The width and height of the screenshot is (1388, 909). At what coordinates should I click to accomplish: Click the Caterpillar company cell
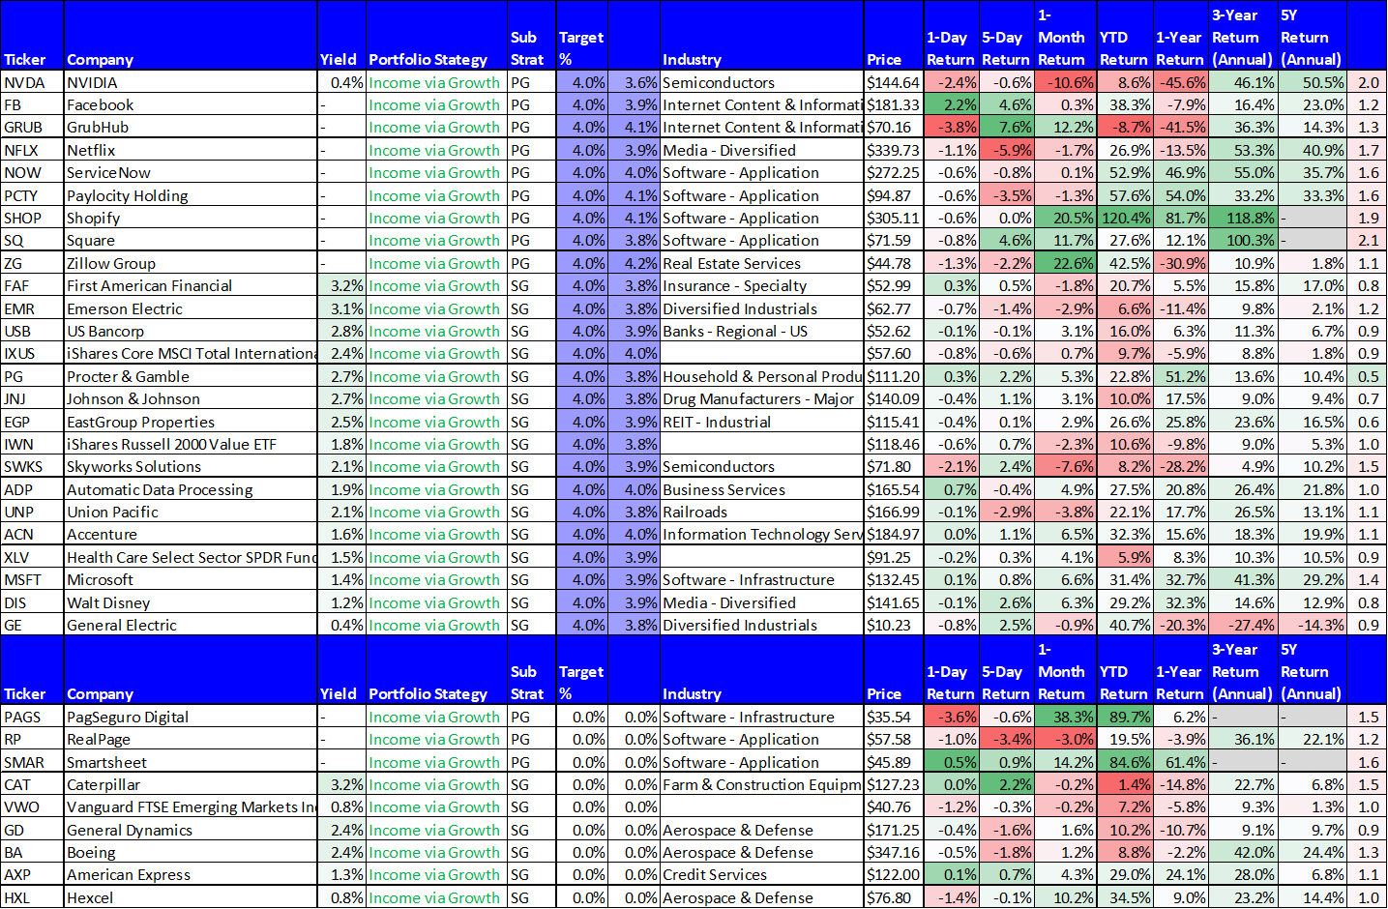pos(191,784)
